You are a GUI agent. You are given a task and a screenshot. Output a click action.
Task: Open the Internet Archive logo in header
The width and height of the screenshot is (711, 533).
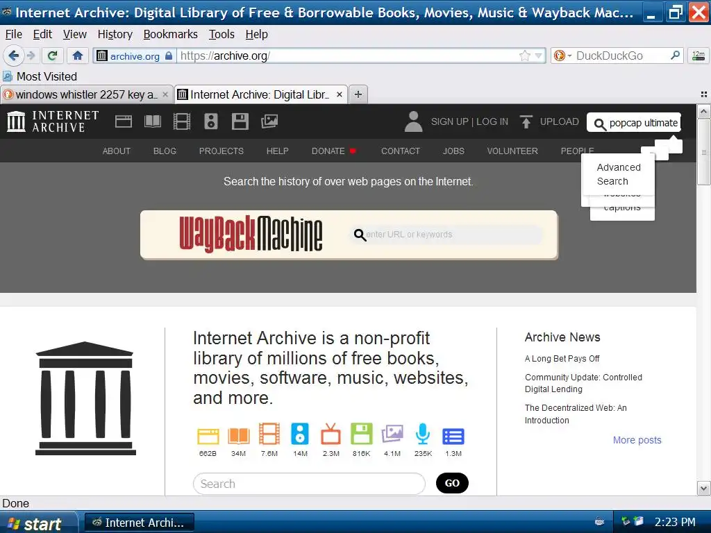pyautogui.click(x=53, y=121)
